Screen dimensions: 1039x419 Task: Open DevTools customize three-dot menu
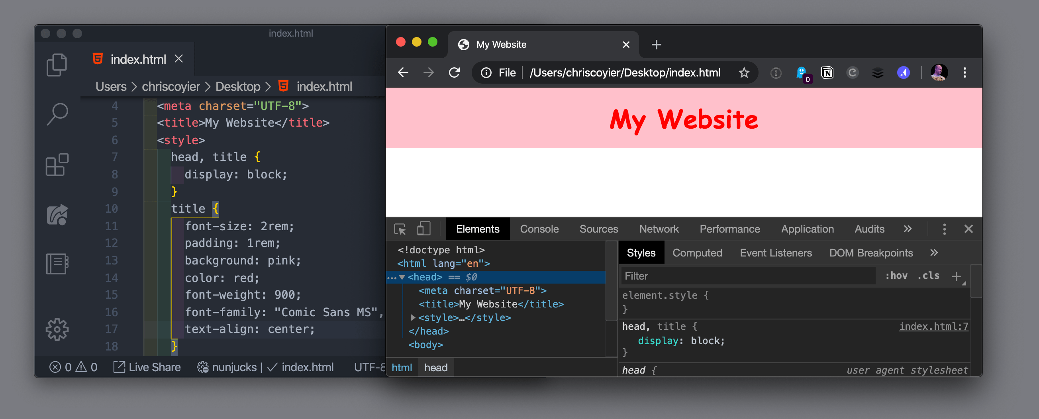click(x=944, y=229)
